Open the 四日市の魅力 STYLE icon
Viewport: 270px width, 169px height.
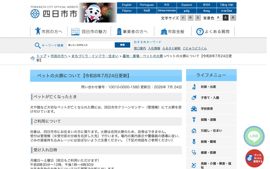(75, 32)
